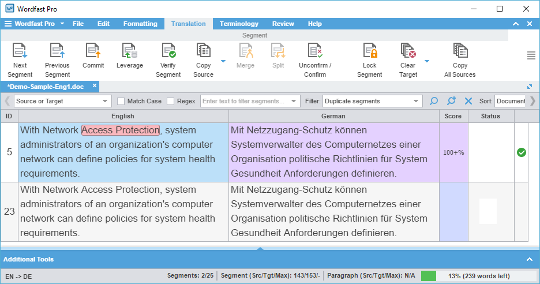The image size is (540, 284).
Task: Expand Copy Source options arrow
Action: click(x=223, y=61)
